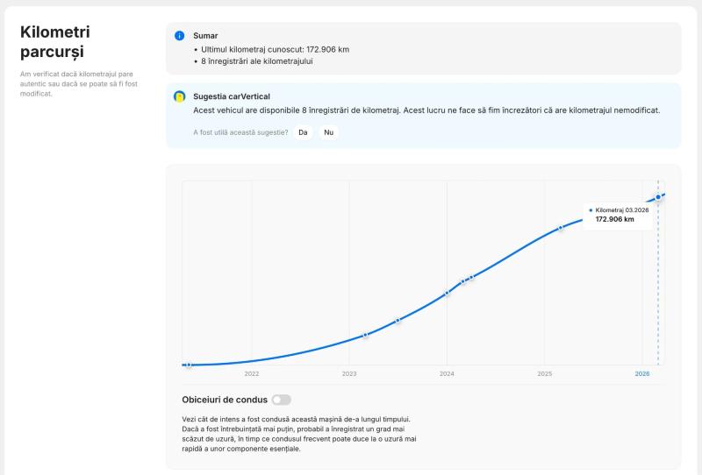Toggle the Obiceiuri de condus switch
The height and width of the screenshot is (475, 702).
281,400
